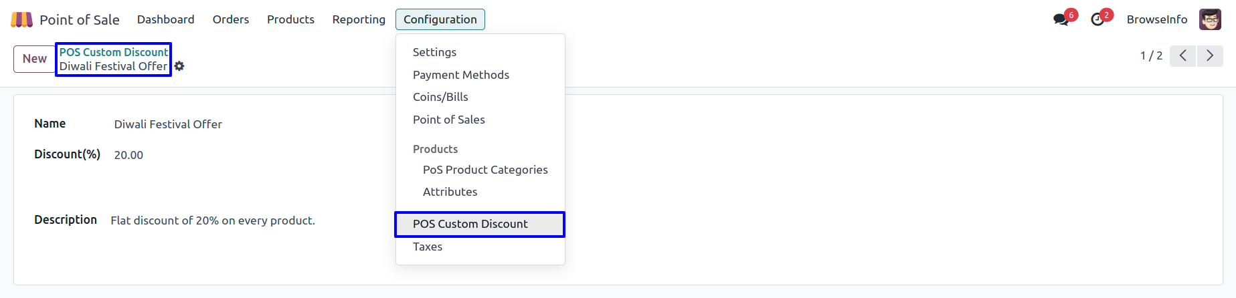Open the Dashboard menu
This screenshot has width=1236, height=298.
pyautogui.click(x=165, y=19)
